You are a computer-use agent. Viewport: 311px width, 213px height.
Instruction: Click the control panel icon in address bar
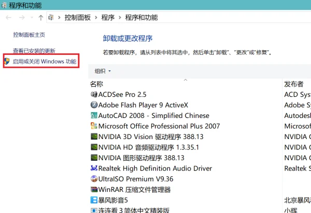(x=51, y=18)
